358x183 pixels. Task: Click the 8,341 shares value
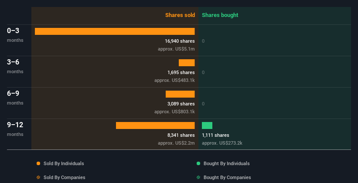(x=181, y=136)
